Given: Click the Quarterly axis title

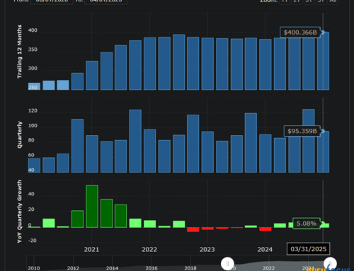Looking at the screenshot, I should click(x=19, y=134).
